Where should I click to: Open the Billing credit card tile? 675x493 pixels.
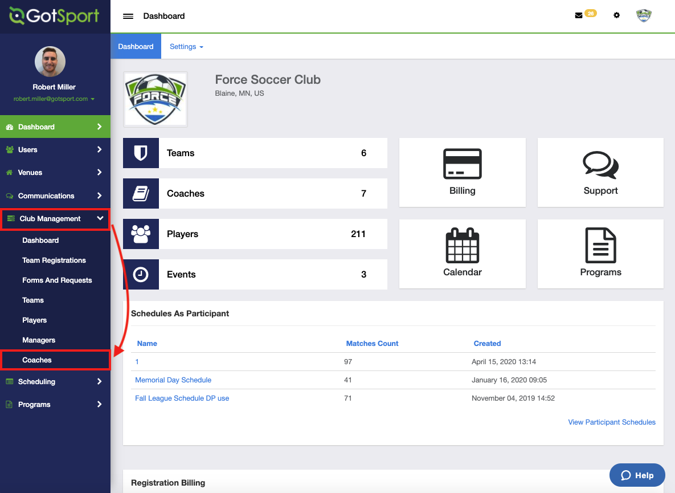[463, 172]
